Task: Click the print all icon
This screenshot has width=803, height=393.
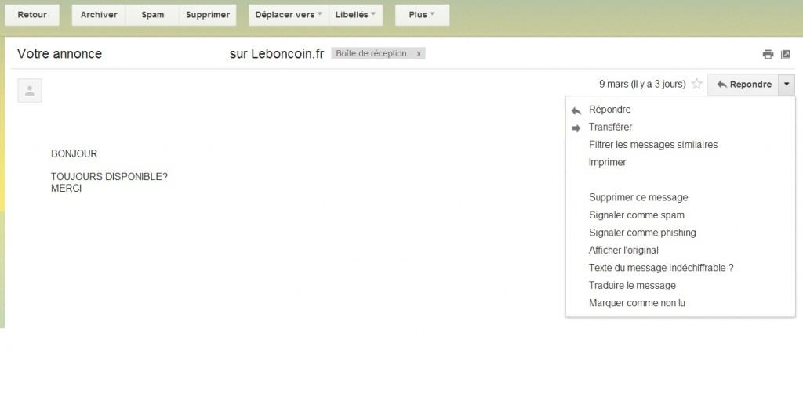Action: pyautogui.click(x=768, y=54)
